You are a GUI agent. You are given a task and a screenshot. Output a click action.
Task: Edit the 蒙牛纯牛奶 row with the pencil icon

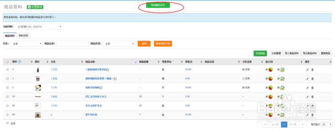[x=307, y=115]
